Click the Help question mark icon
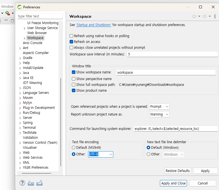The width and height of the screenshot is (219, 190). 22,183
